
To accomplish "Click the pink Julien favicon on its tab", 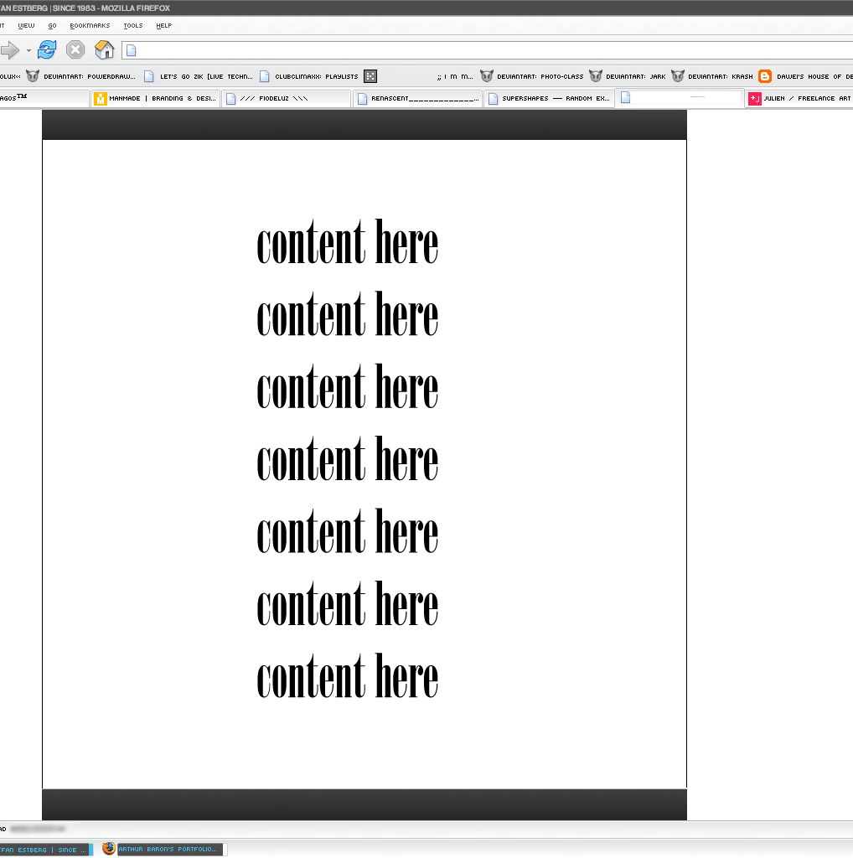I will point(754,98).
